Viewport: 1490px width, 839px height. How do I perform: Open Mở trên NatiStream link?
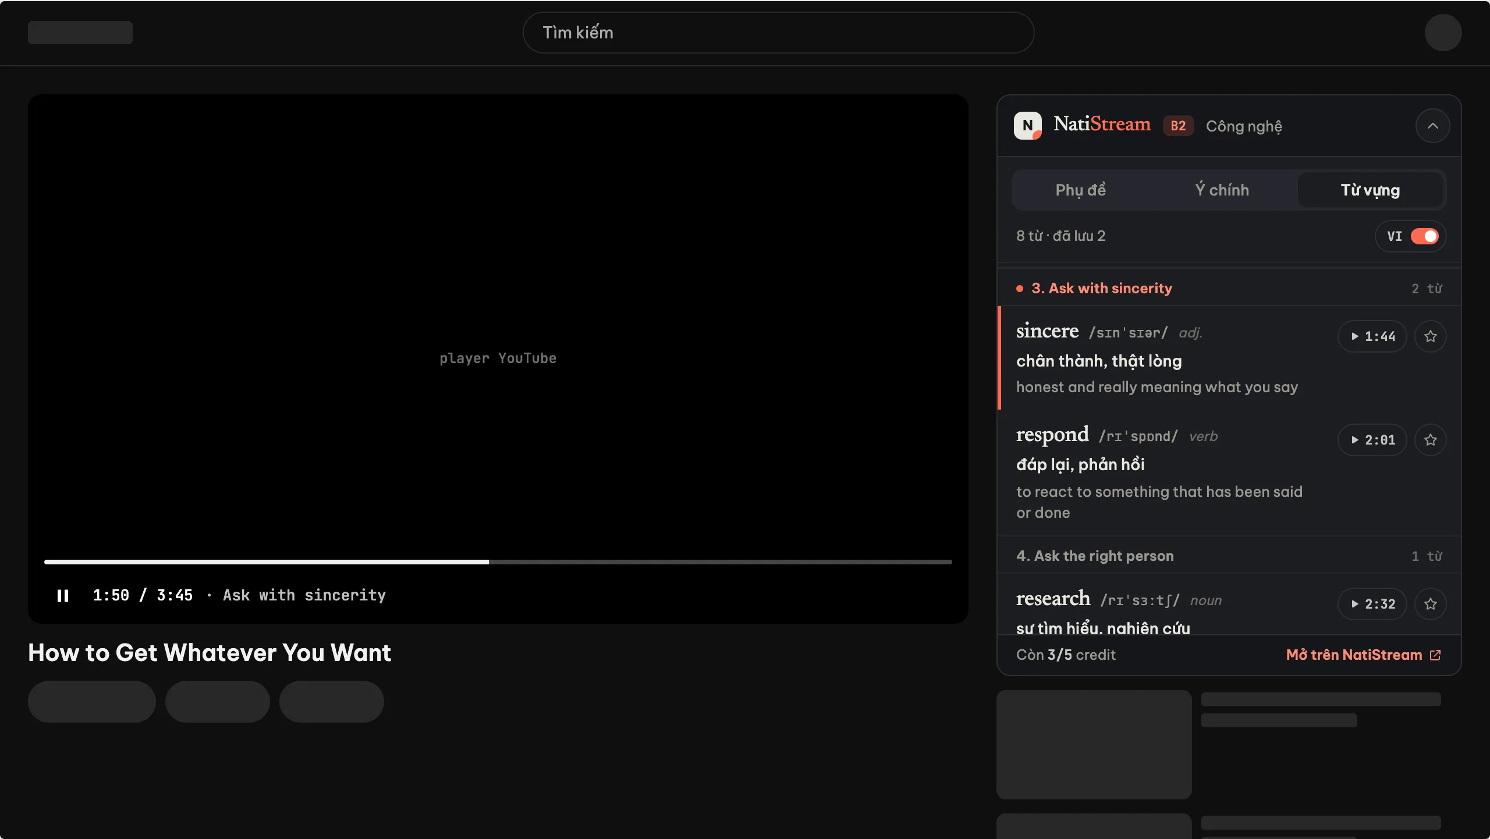[1363, 655]
